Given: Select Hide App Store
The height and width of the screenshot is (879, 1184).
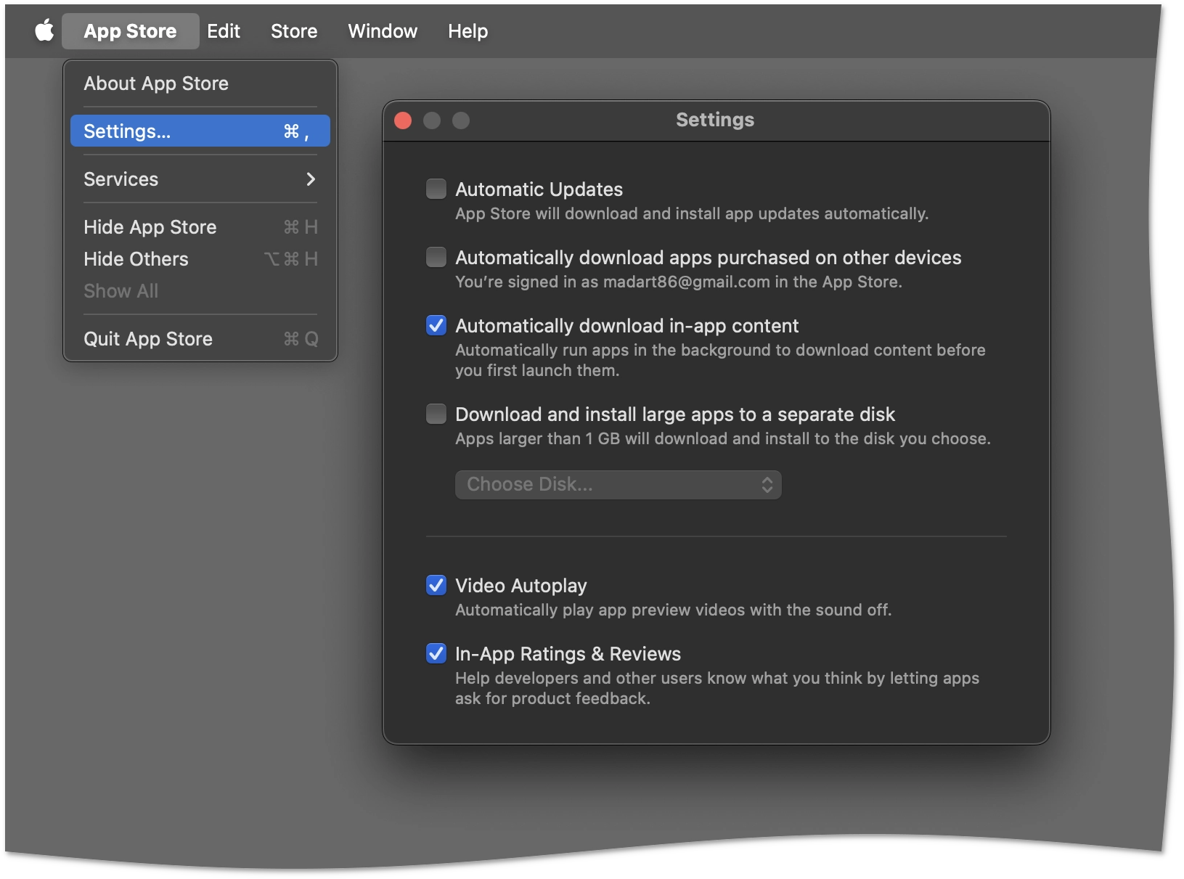Looking at the screenshot, I should coord(200,227).
